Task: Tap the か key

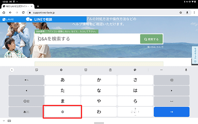Action: (x=99, y=80)
